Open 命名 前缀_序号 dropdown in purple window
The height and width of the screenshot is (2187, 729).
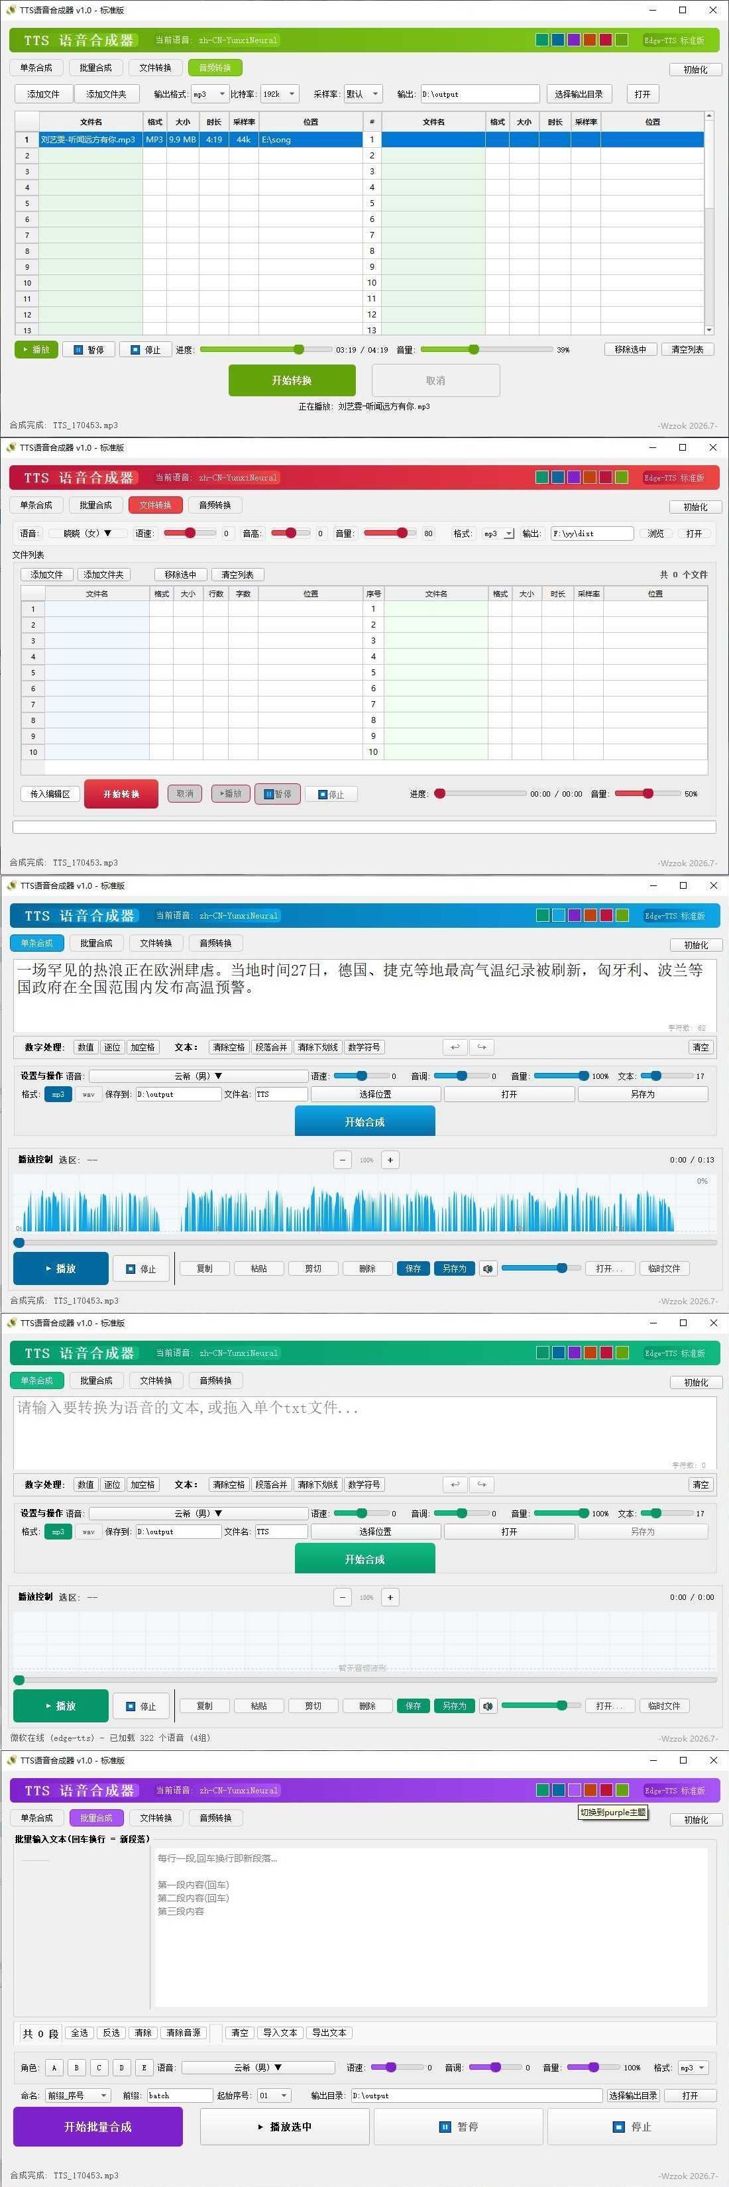[78, 2096]
